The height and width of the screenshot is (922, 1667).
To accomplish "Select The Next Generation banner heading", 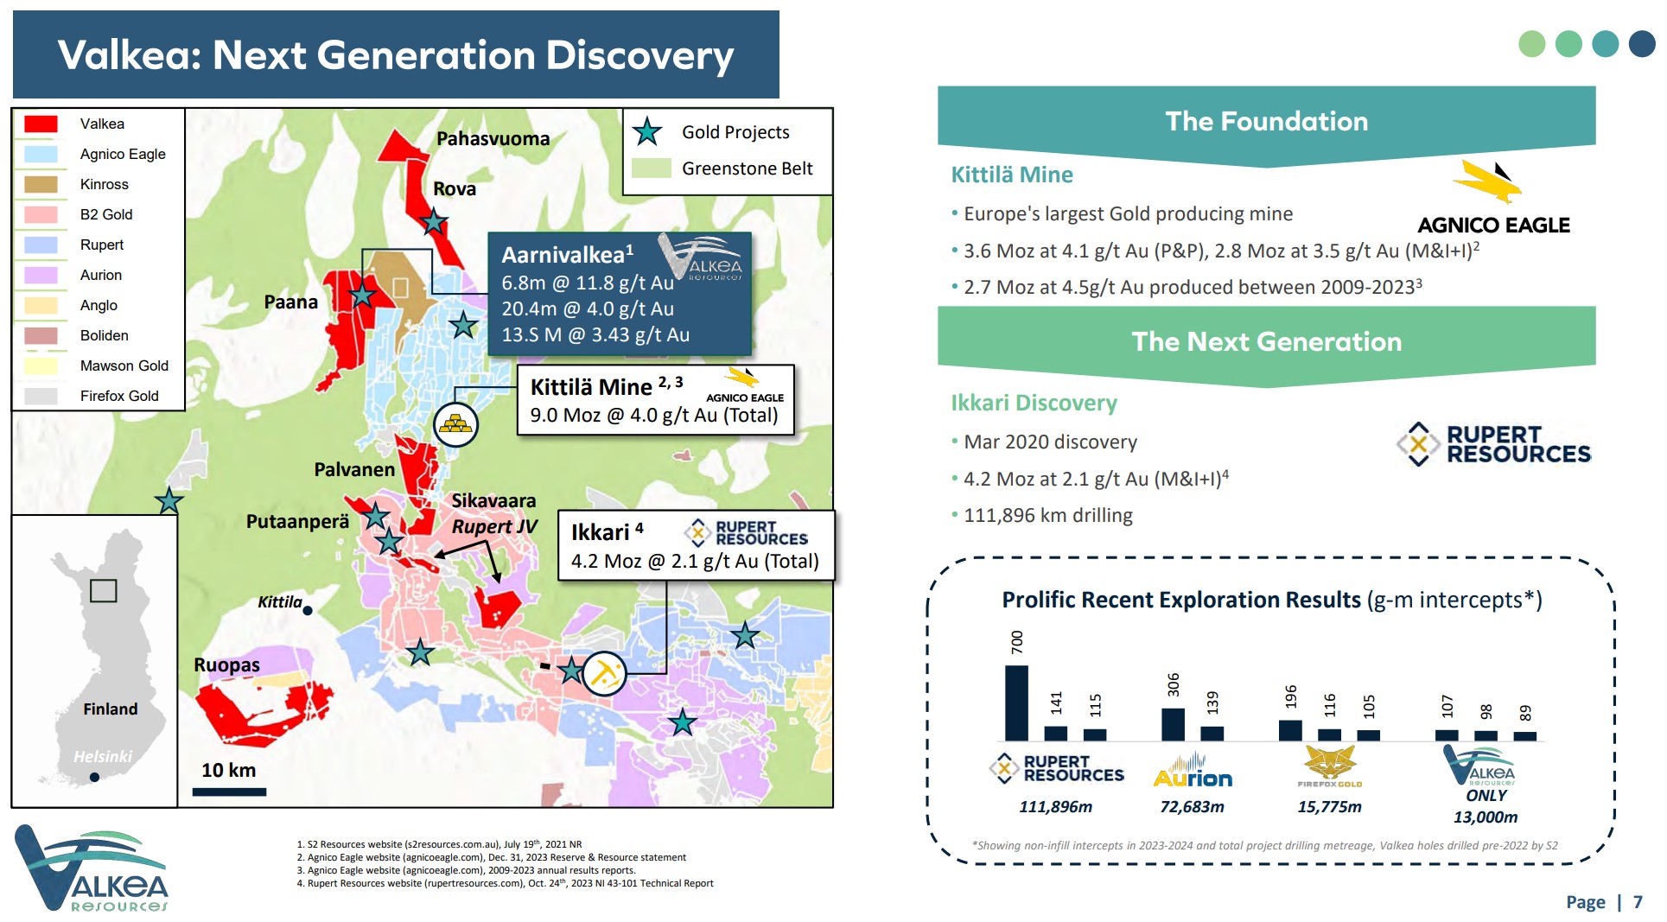I will pyautogui.click(x=1266, y=341).
